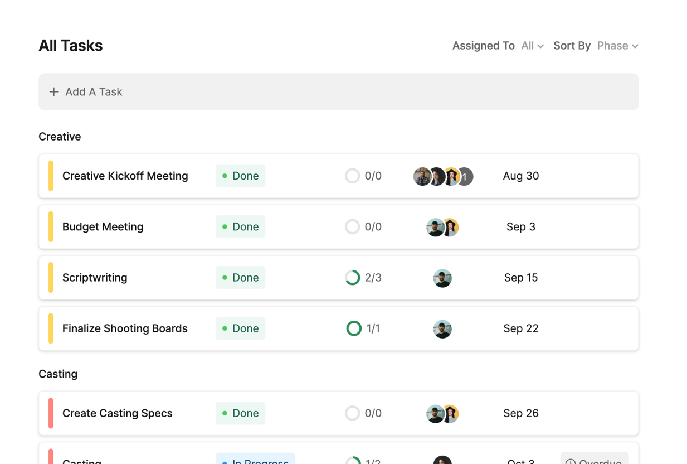
Task: Click the Sep 22 due date
Action: pos(520,328)
